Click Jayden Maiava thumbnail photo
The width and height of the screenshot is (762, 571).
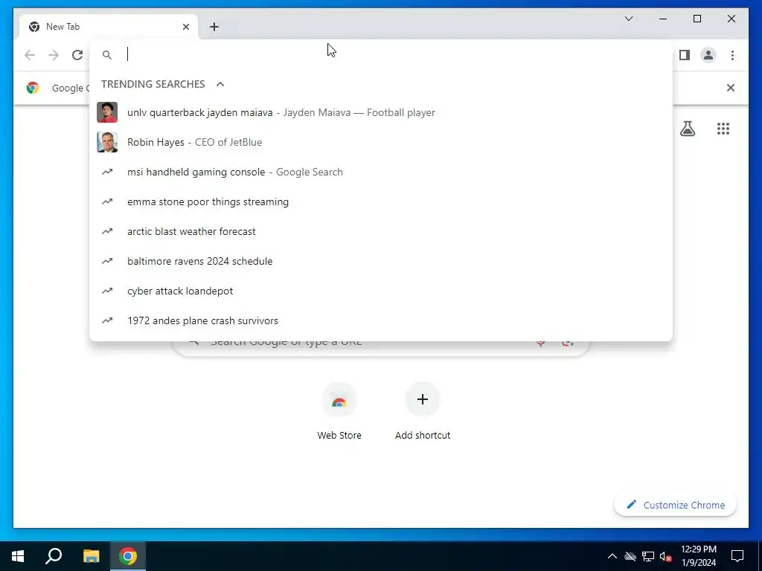107,113
